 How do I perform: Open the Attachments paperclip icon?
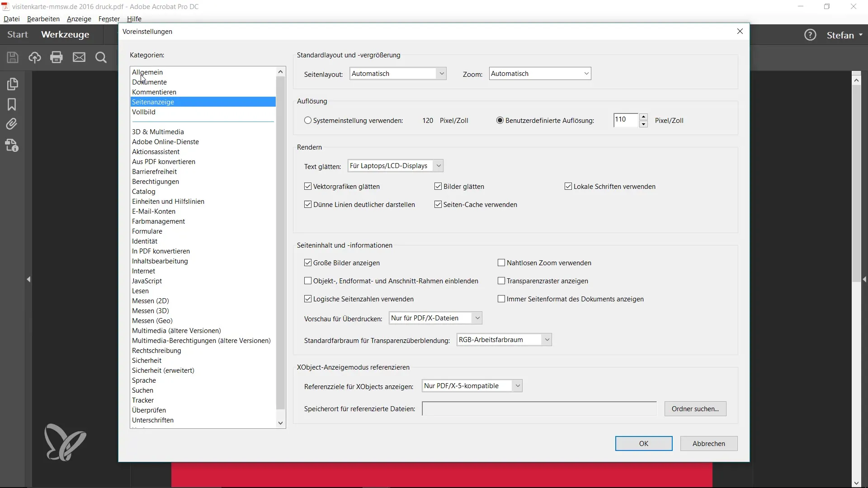click(12, 124)
